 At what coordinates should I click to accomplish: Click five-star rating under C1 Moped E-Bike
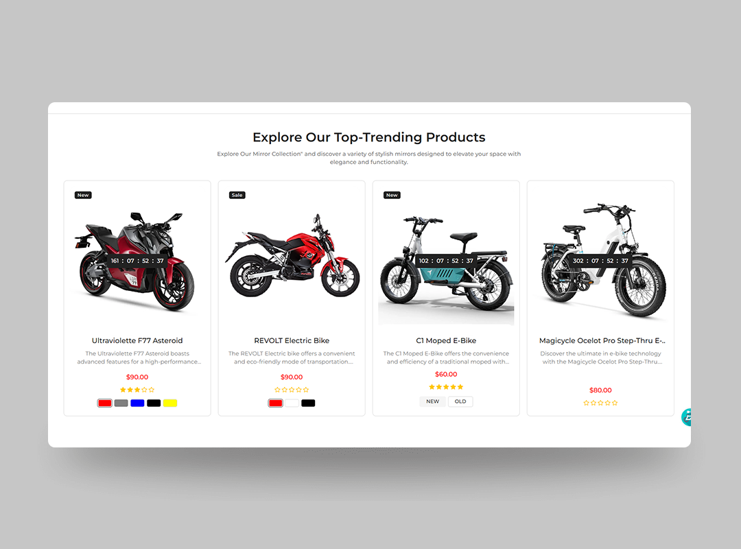(446, 387)
